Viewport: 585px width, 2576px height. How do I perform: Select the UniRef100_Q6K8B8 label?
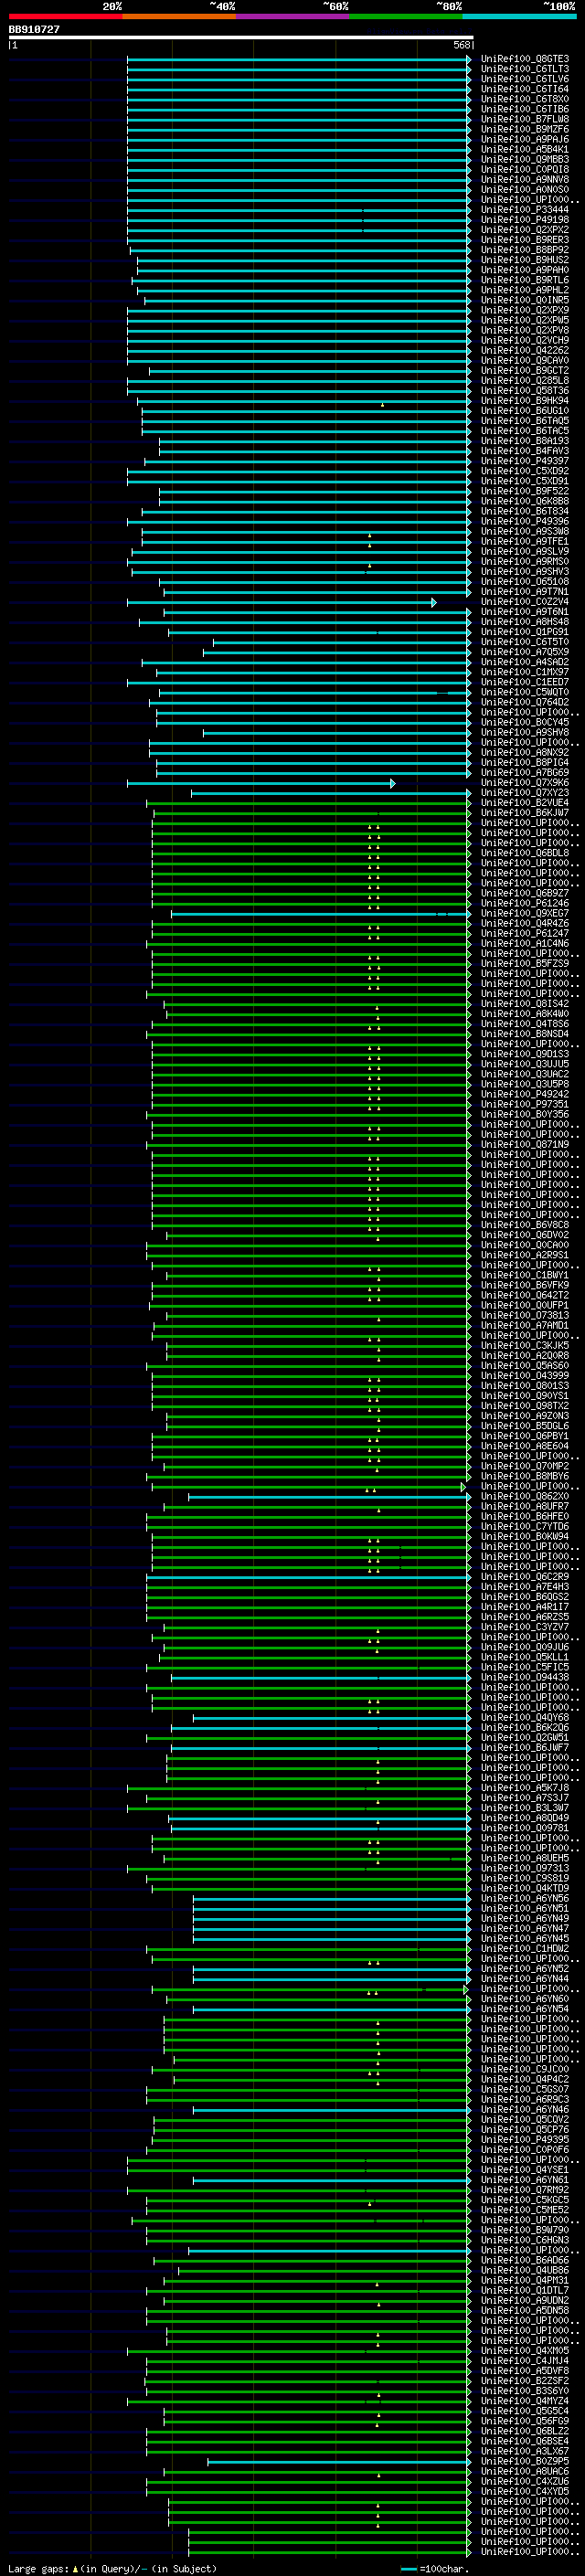525,501
